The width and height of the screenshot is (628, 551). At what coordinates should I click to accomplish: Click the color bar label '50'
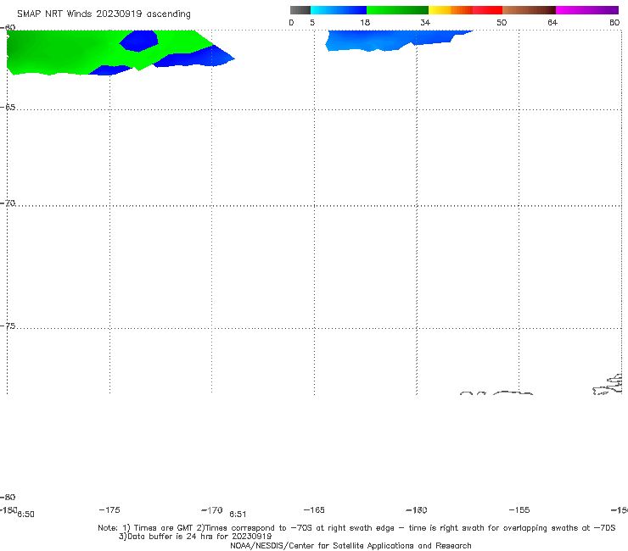coord(502,23)
